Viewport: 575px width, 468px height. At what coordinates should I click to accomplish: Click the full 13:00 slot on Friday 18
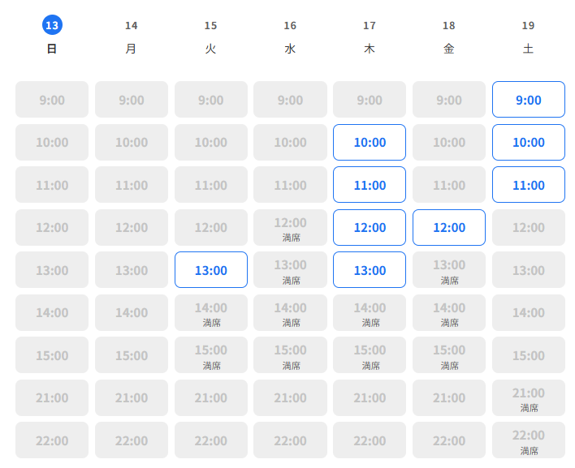click(x=449, y=269)
